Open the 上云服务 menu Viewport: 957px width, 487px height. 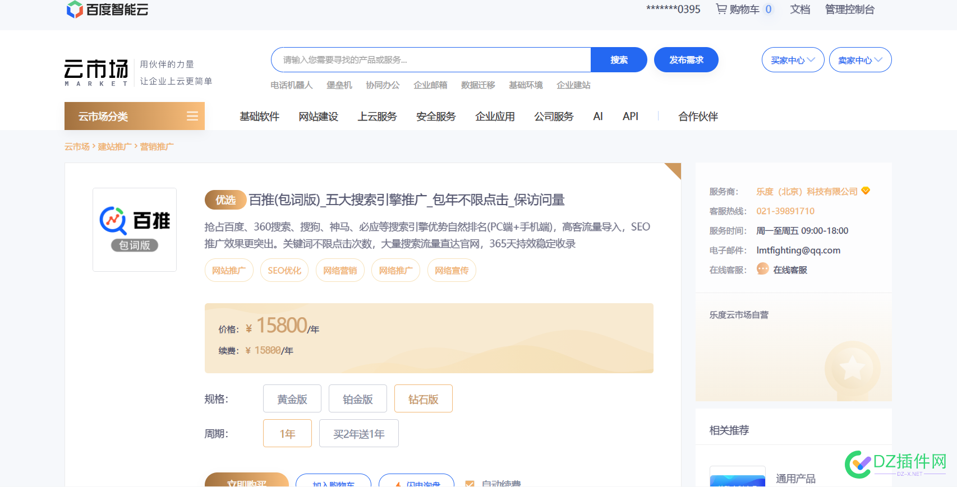[x=377, y=116]
